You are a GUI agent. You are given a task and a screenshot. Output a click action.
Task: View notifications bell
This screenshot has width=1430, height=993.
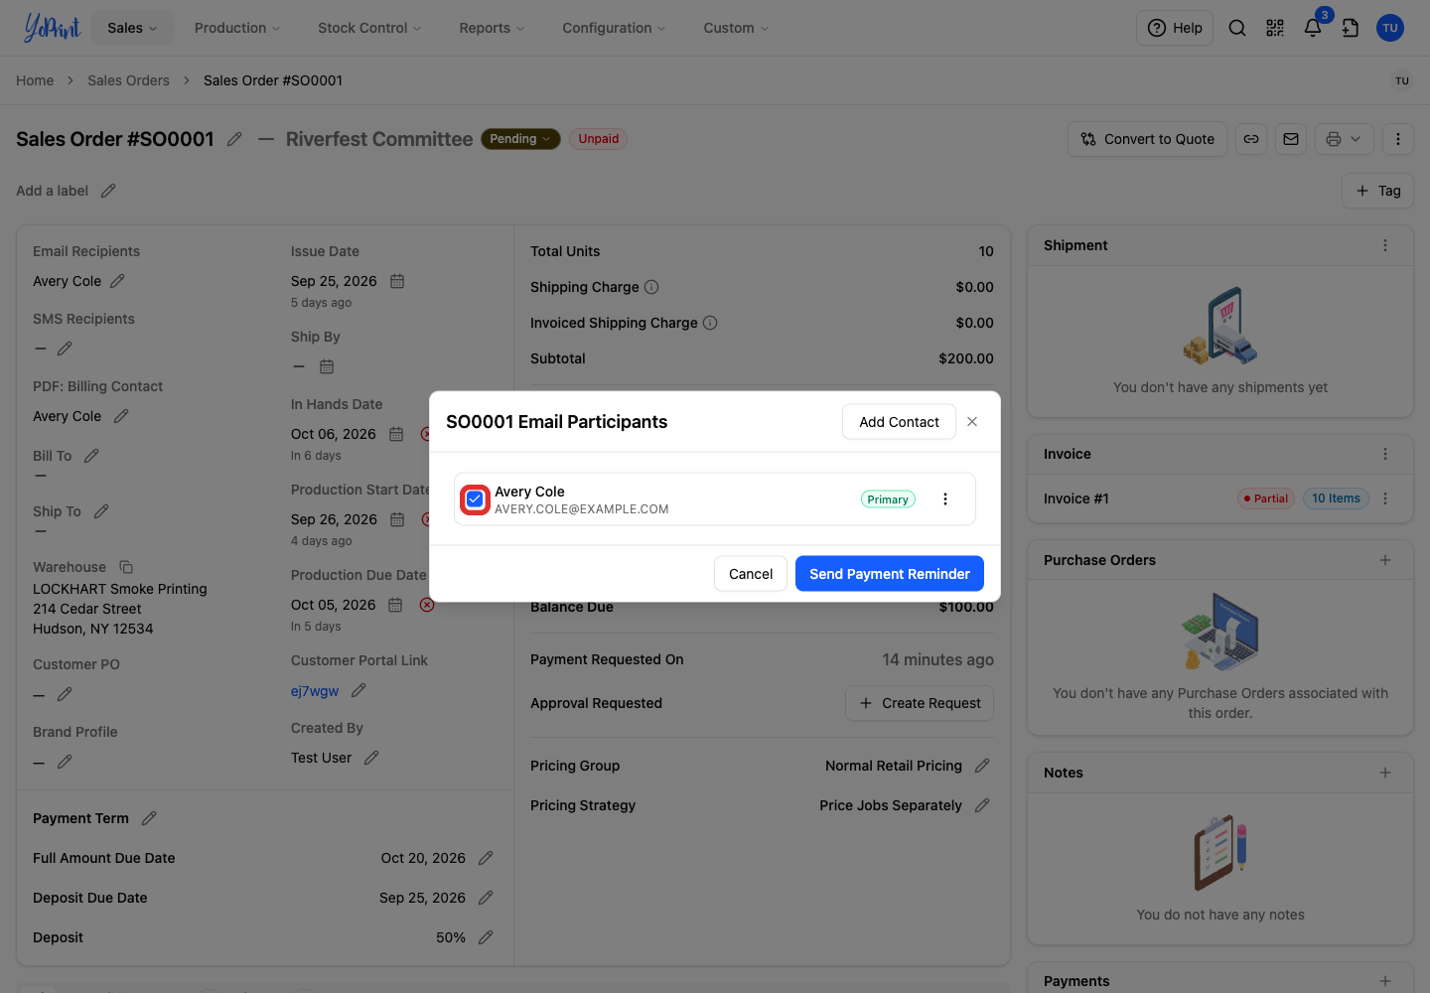click(x=1313, y=28)
